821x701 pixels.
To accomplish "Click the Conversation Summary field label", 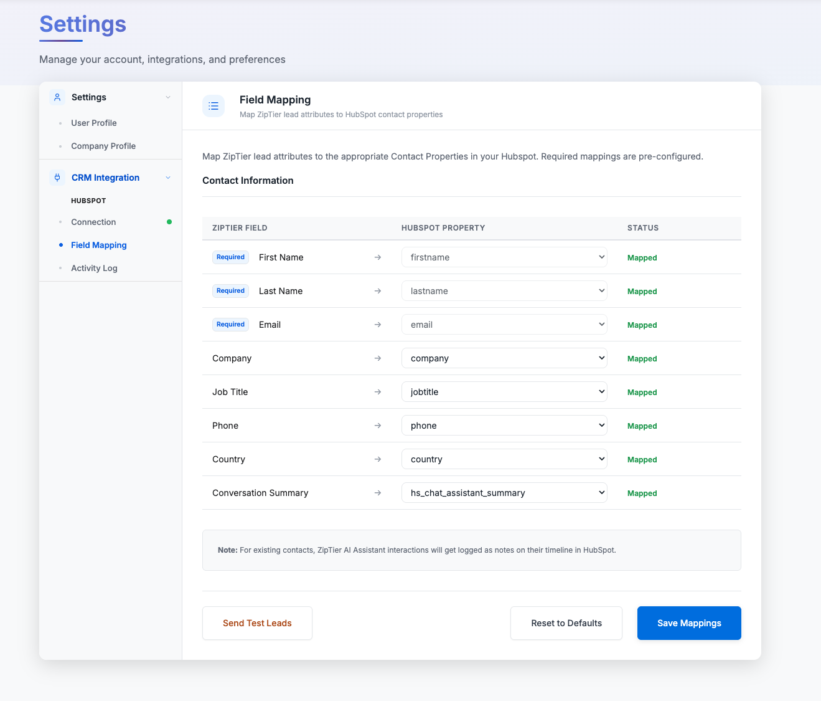I will 260,493.
